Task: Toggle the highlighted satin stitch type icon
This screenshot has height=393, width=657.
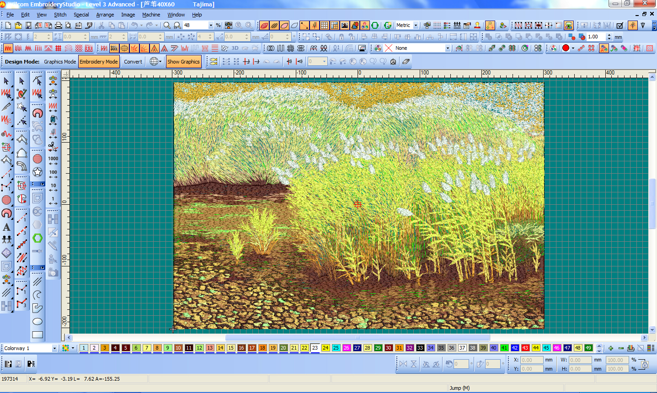Action: pos(8,48)
